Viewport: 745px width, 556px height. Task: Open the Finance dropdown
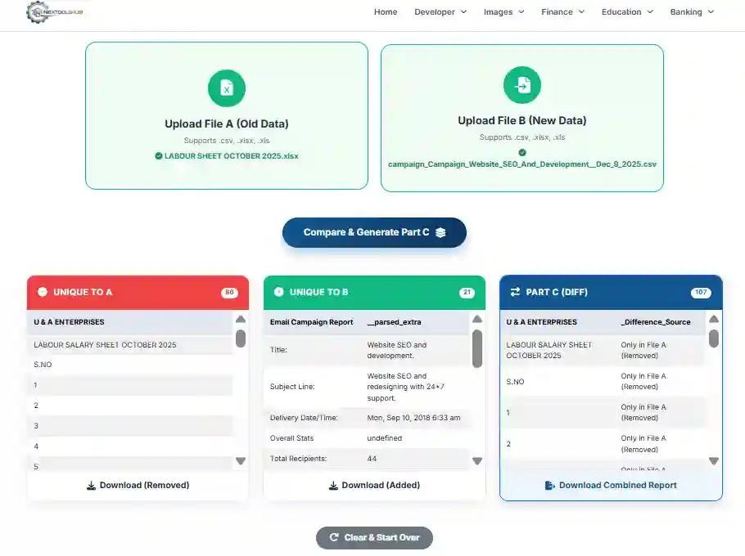pos(562,12)
